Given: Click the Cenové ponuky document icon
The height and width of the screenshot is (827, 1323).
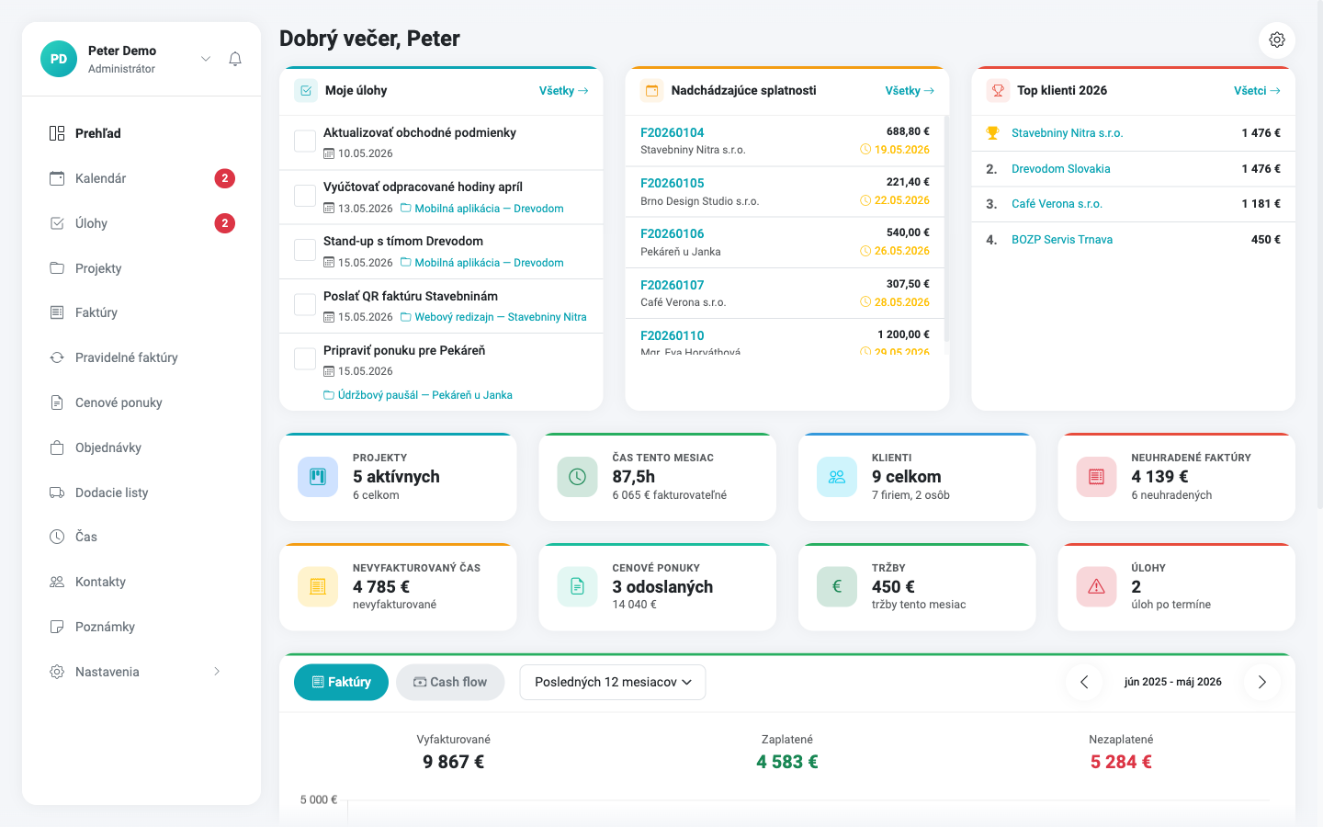Looking at the screenshot, I should point(57,402).
